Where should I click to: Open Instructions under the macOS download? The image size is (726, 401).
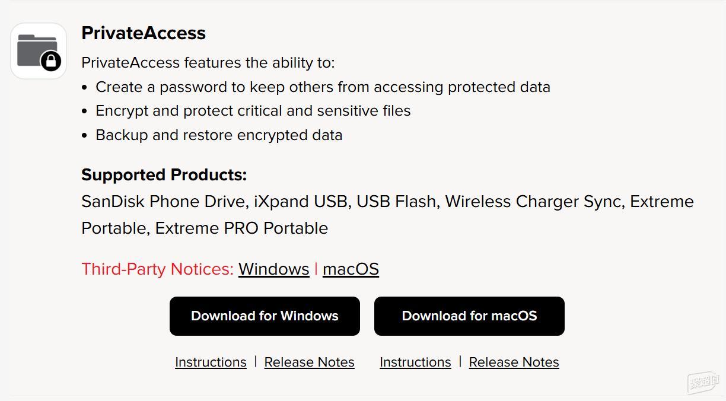tap(415, 362)
